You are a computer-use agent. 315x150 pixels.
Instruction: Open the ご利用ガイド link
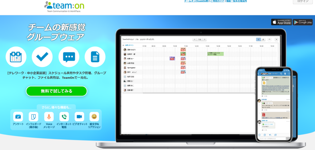click(x=217, y=1)
